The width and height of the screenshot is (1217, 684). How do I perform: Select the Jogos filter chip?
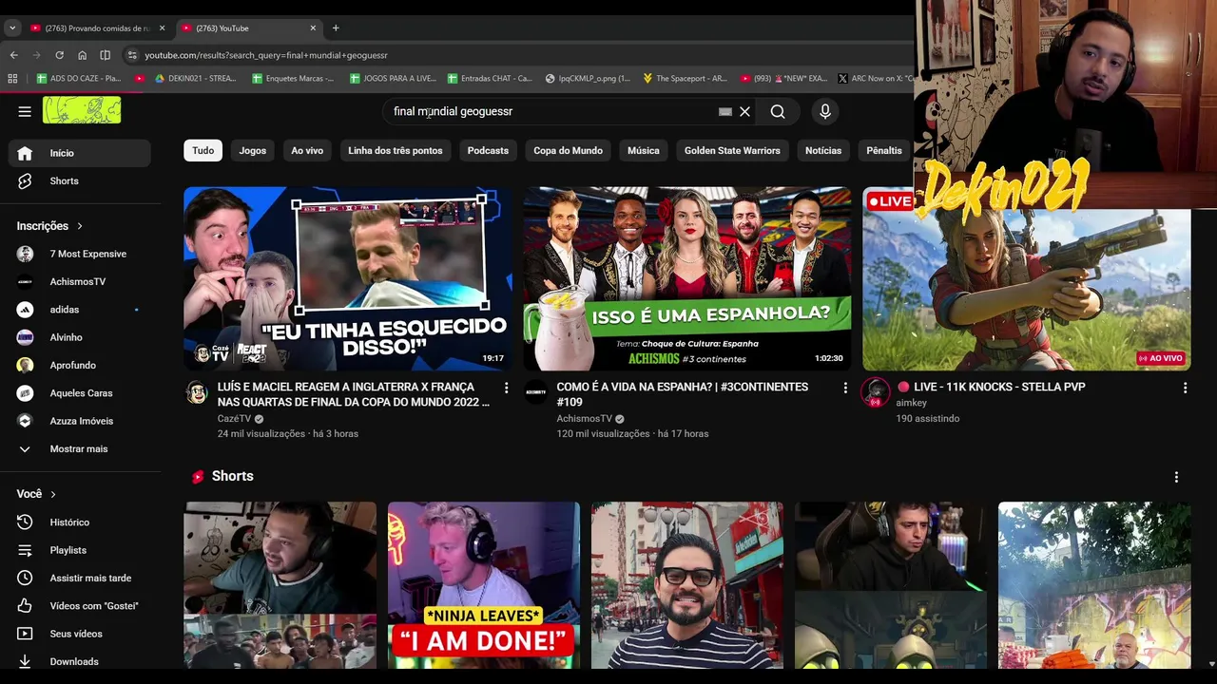click(x=253, y=150)
